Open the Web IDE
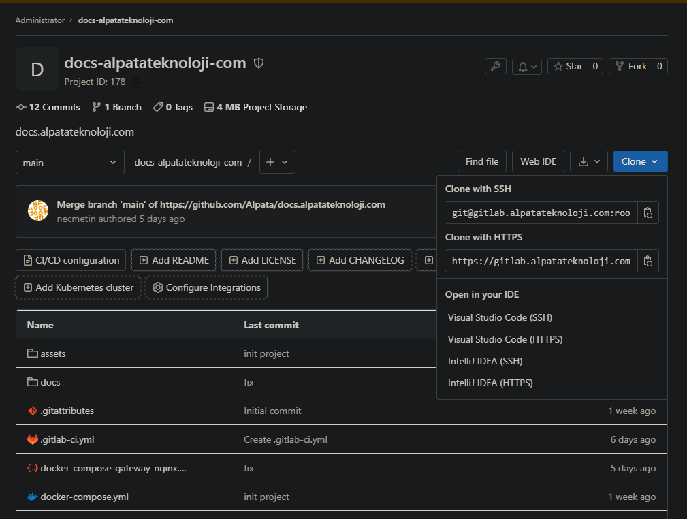This screenshot has height=519, width=687. pyautogui.click(x=538, y=161)
